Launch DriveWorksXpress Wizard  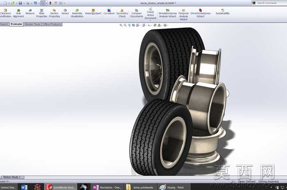click(x=200, y=13)
